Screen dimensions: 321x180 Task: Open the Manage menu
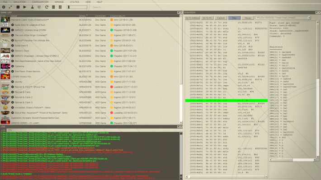click(x=59, y=2)
